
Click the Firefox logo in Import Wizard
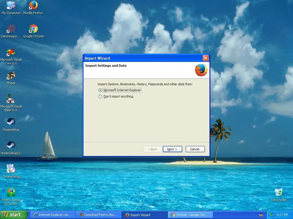[201, 70]
